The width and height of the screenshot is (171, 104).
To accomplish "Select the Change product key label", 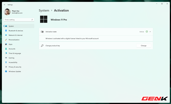I will (53, 46).
